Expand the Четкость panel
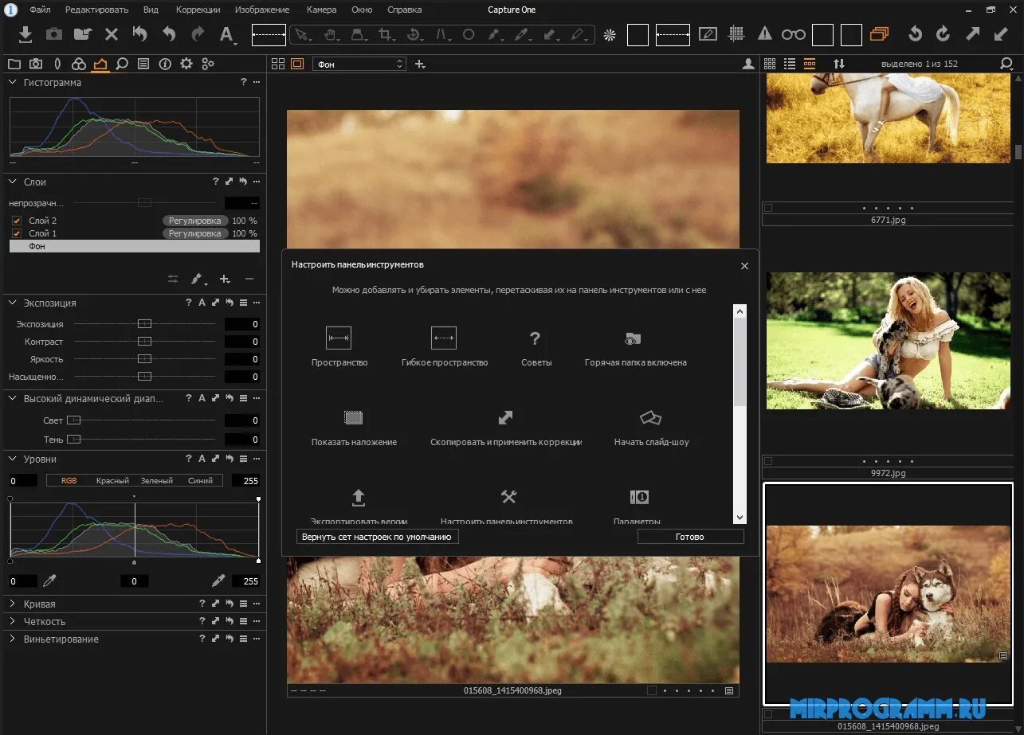The width and height of the screenshot is (1024, 735). [13, 621]
